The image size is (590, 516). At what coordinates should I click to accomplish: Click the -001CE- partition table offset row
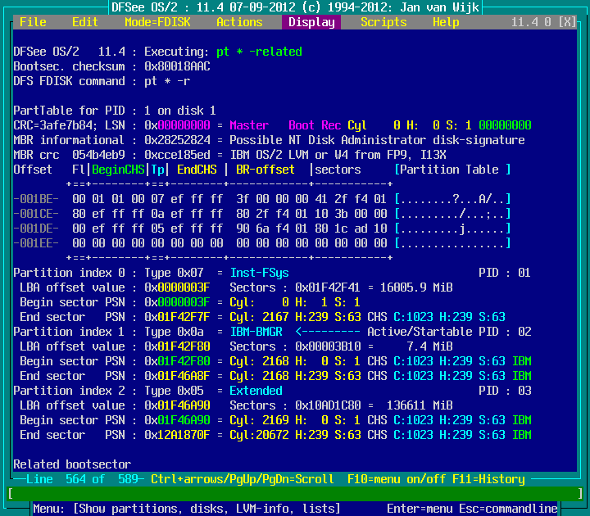click(x=36, y=214)
